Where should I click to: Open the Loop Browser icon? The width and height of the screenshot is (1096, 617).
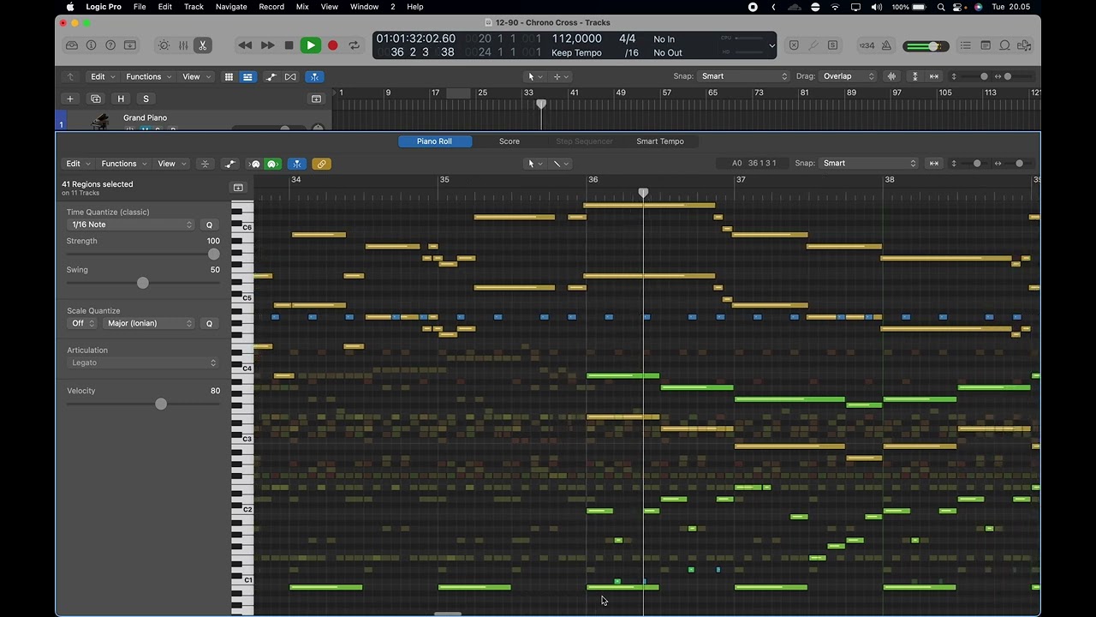coord(1005,45)
